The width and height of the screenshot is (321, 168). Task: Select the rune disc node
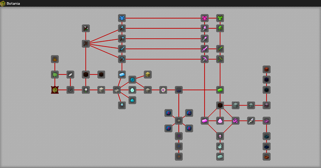tap(163, 90)
